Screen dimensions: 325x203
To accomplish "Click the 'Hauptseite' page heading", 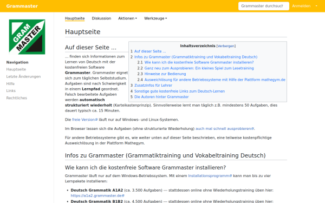I will (82, 32).
